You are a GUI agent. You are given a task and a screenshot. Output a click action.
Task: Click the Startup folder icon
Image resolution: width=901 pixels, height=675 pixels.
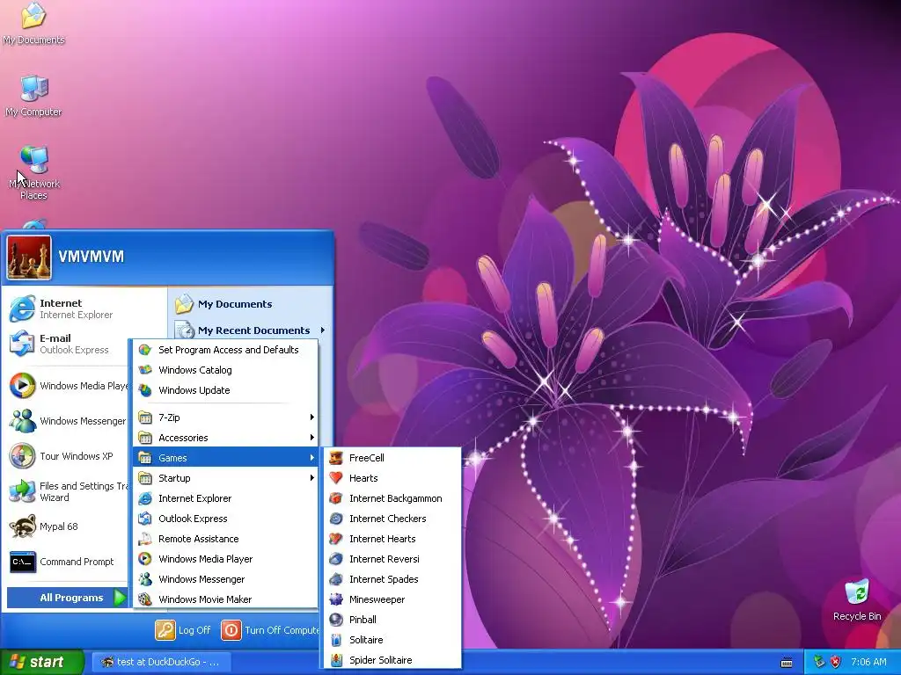(145, 477)
